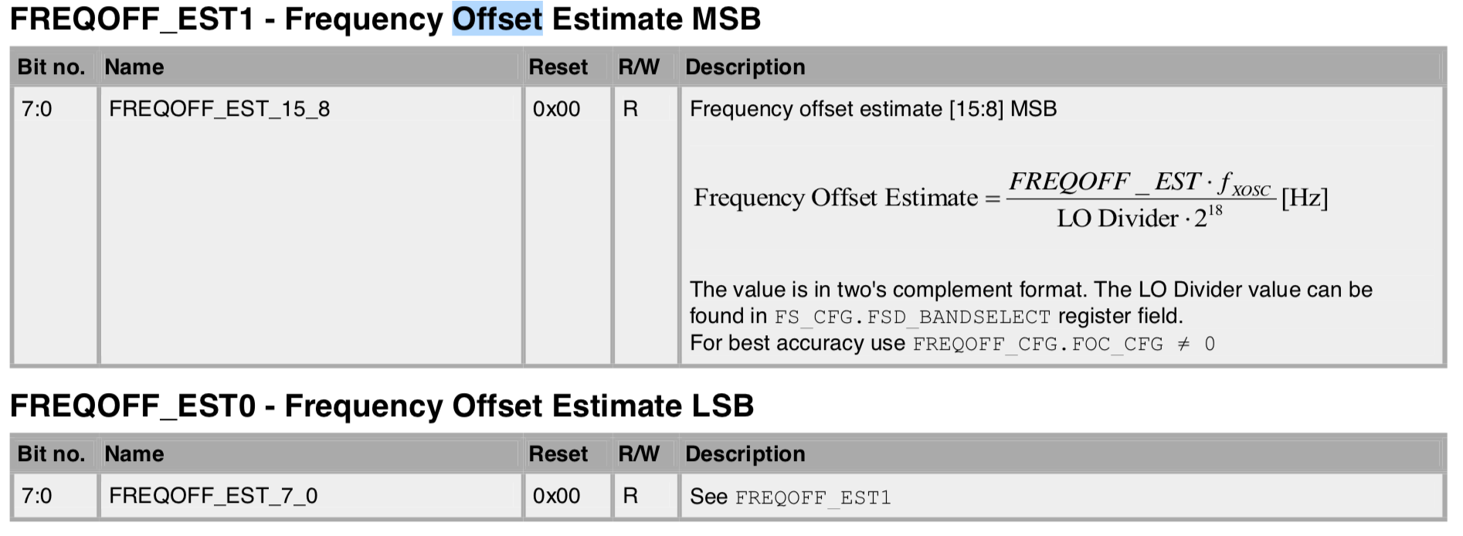Click the 7:0 bit cell in FREQOFF_EST1 table
Image resolution: width=1463 pixels, height=536 pixels.
36,109
